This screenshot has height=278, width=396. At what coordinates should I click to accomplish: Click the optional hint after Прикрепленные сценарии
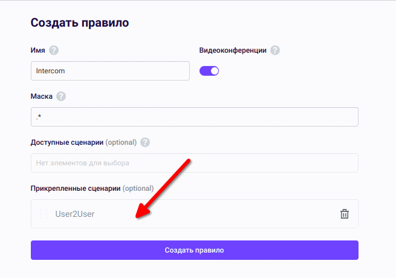coord(138,188)
